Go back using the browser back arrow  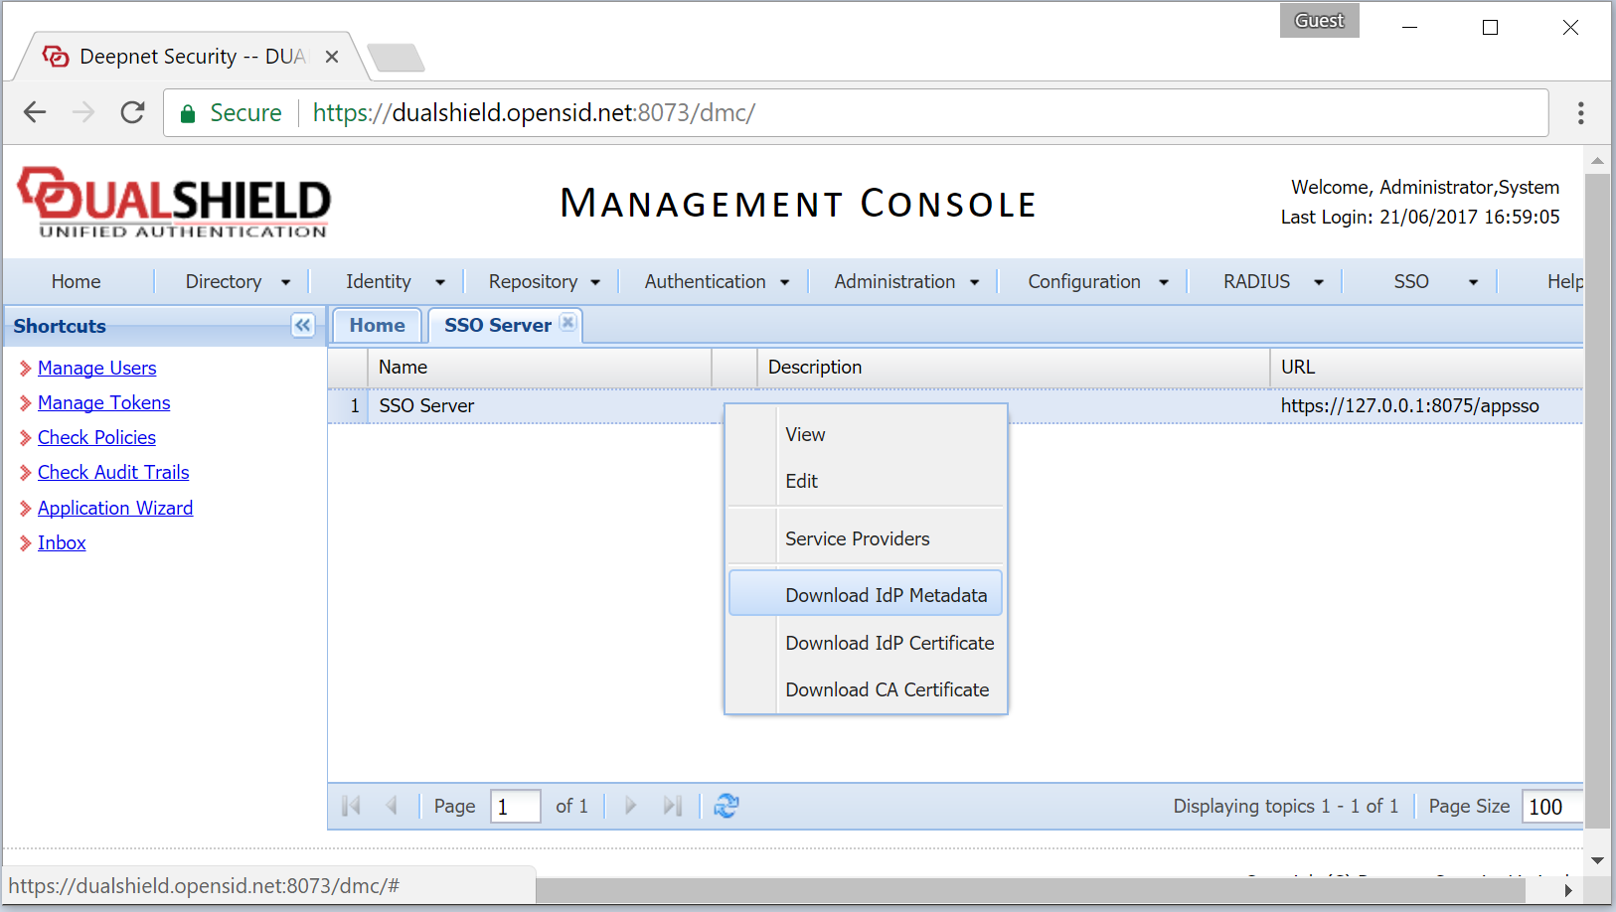coord(35,113)
